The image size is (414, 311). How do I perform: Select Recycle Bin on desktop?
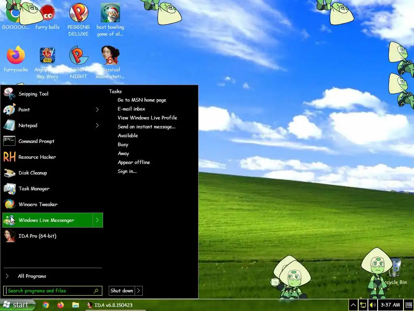[x=395, y=273]
